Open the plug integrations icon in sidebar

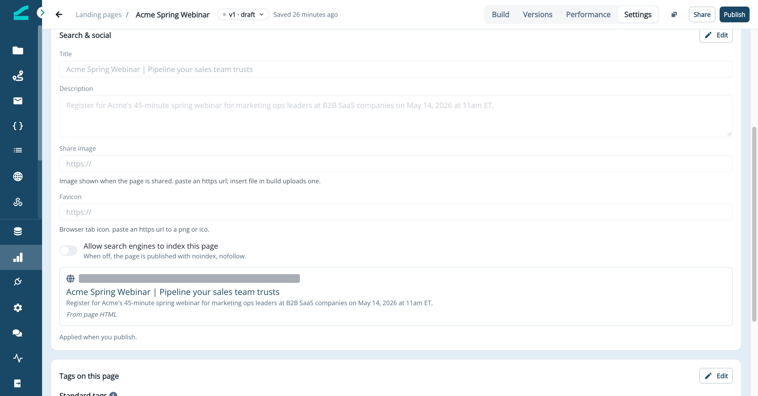point(18,282)
